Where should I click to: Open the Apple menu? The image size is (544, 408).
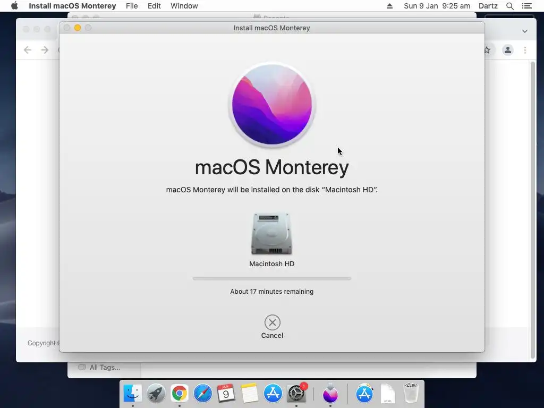(x=14, y=6)
